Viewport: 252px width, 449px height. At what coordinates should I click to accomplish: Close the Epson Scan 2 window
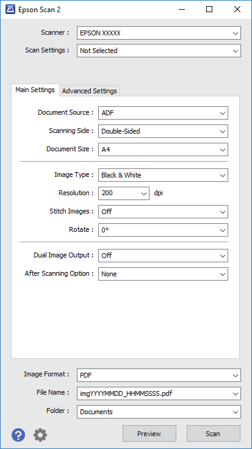pos(237,9)
